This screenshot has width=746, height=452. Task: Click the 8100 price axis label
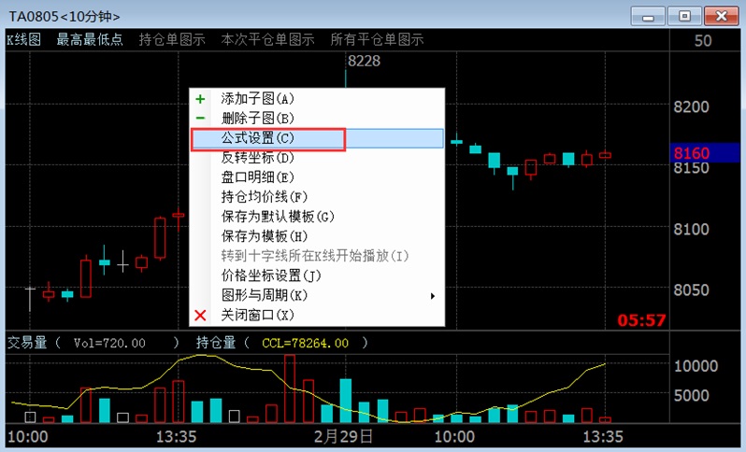pos(691,230)
